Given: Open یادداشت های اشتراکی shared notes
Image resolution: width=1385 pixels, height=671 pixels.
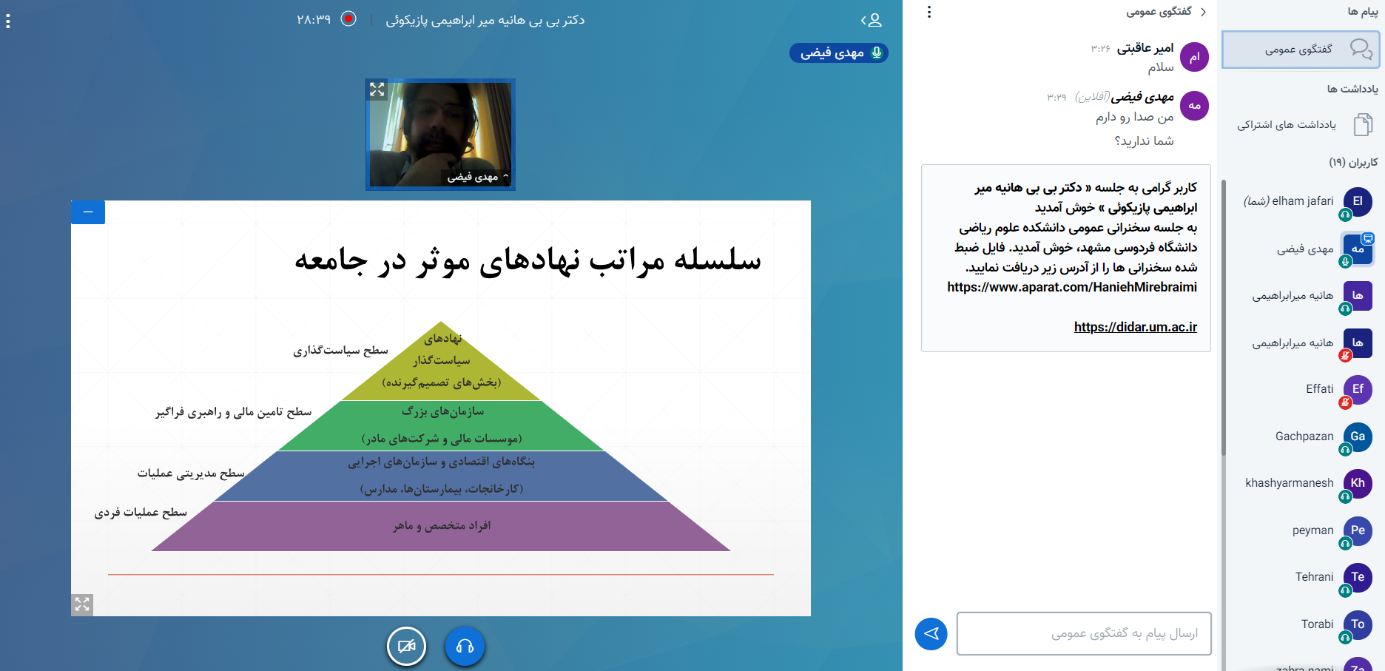Looking at the screenshot, I should pos(1287,125).
